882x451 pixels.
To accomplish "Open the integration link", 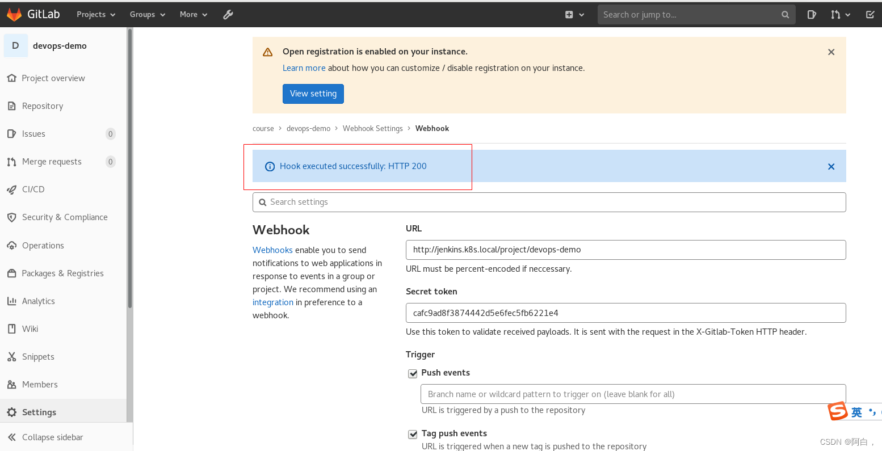I will pos(273,302).
